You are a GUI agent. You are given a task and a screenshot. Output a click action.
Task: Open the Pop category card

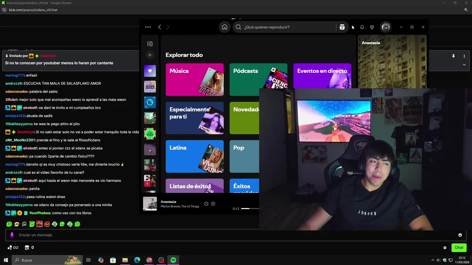(244, 156)
